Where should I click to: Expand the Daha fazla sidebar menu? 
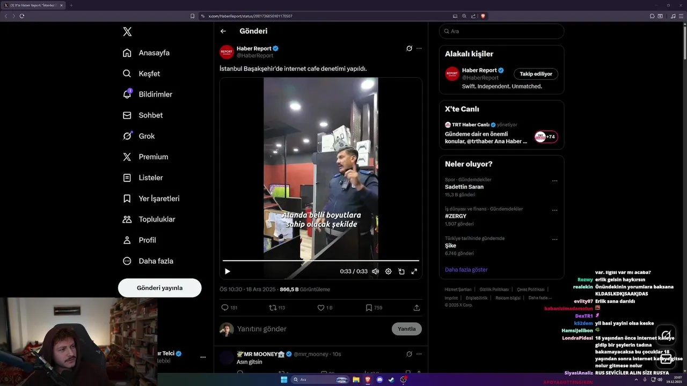click(x=148, y=261)
